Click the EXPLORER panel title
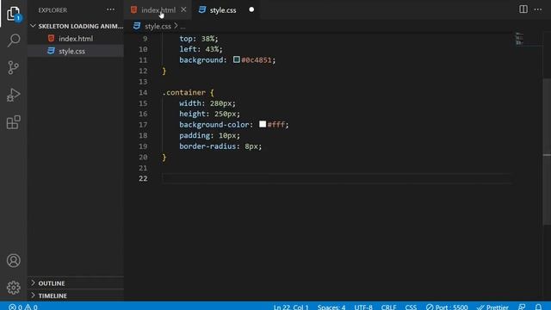Viewport: 551px width, 310px height. 53,10
